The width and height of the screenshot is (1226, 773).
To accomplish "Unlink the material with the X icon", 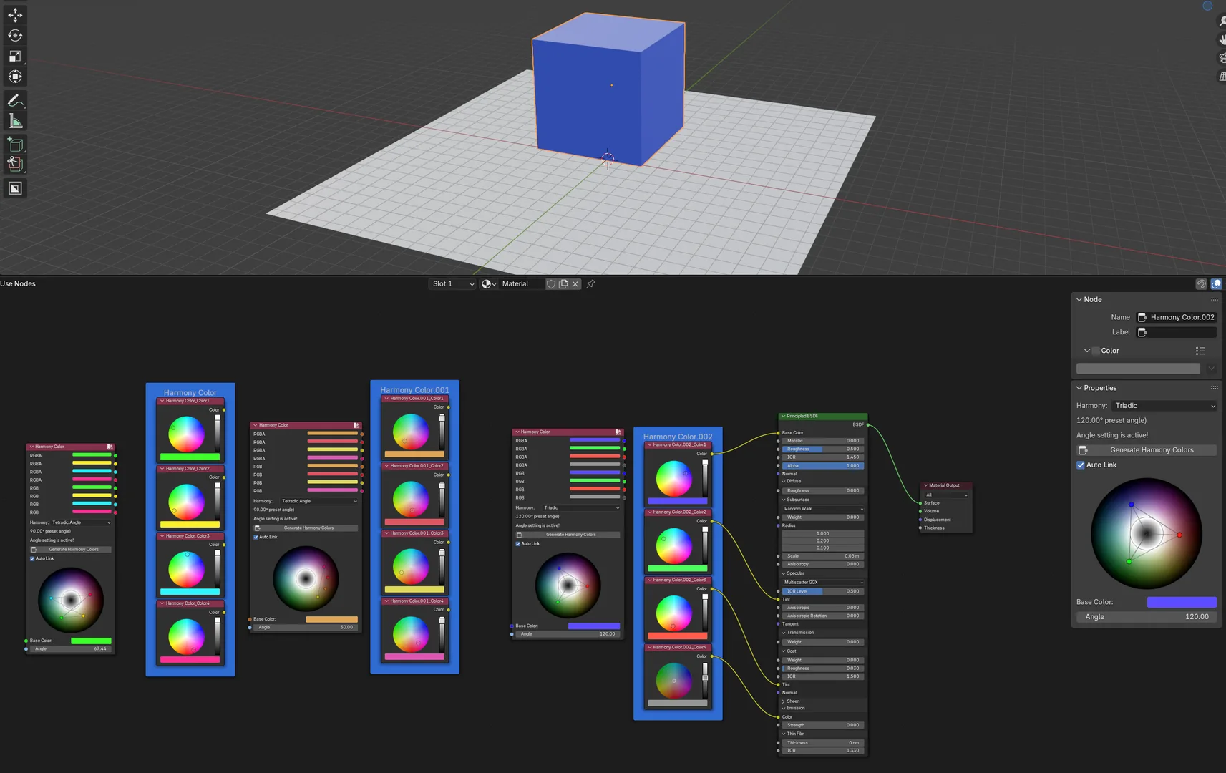I will [575, 284].
